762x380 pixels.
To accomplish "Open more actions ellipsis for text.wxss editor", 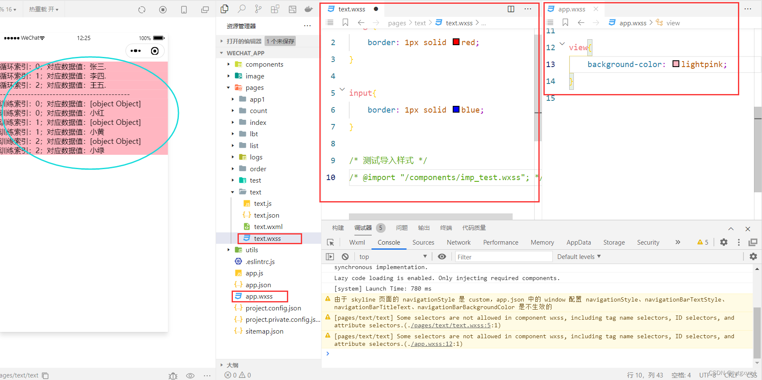I will tap(528, 9).
